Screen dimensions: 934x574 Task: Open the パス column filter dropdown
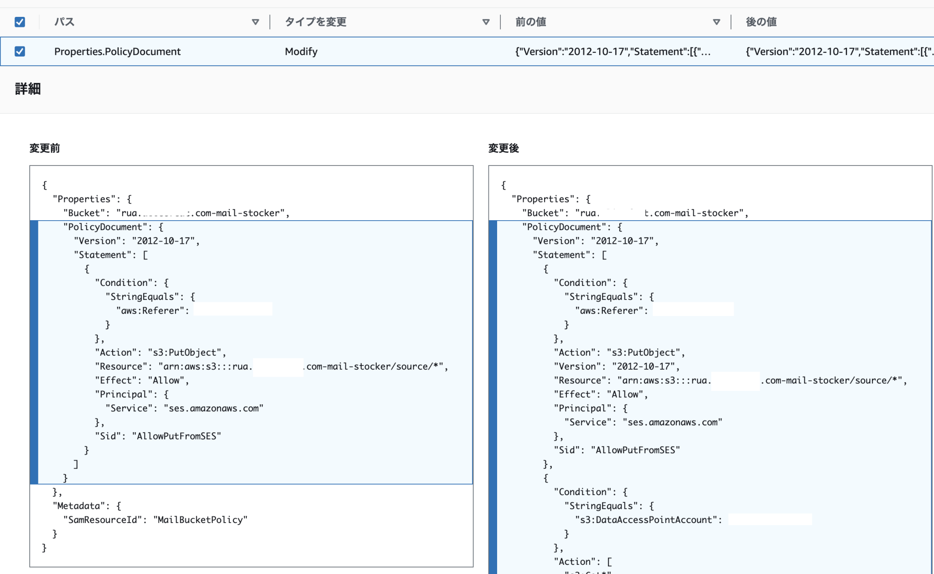click(x=256, y=21)
